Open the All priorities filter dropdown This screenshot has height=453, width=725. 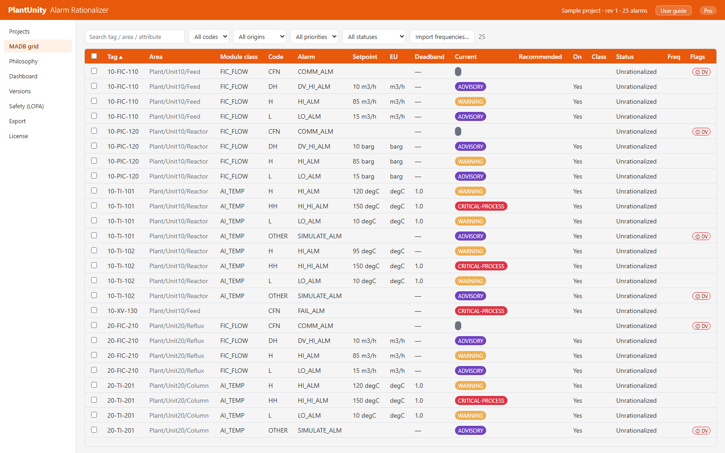(x=314, y=37)
